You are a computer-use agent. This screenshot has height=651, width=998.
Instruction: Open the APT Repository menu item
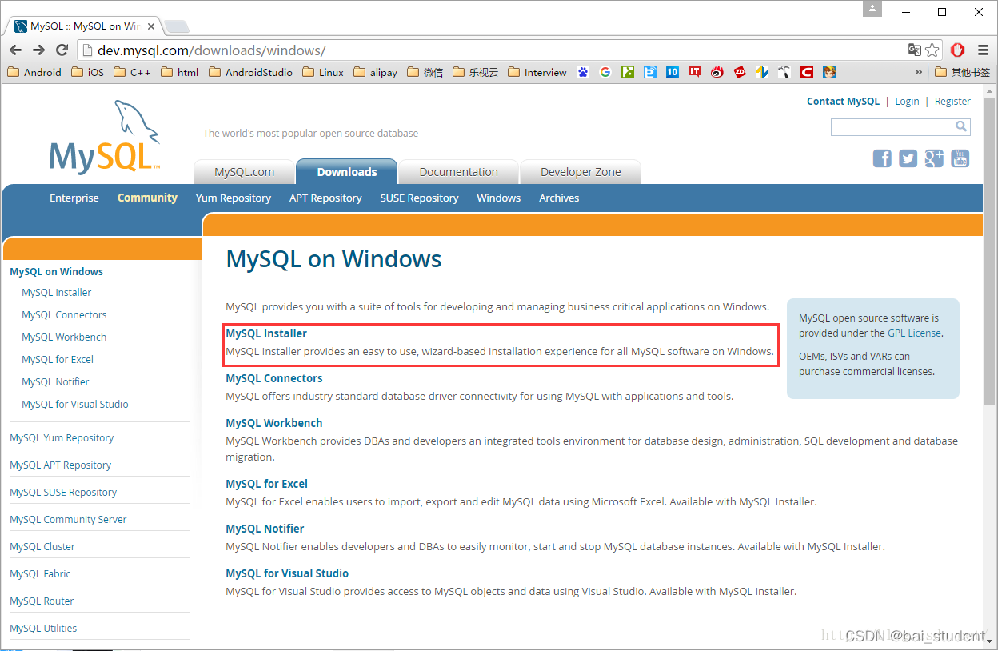(325, 198)
